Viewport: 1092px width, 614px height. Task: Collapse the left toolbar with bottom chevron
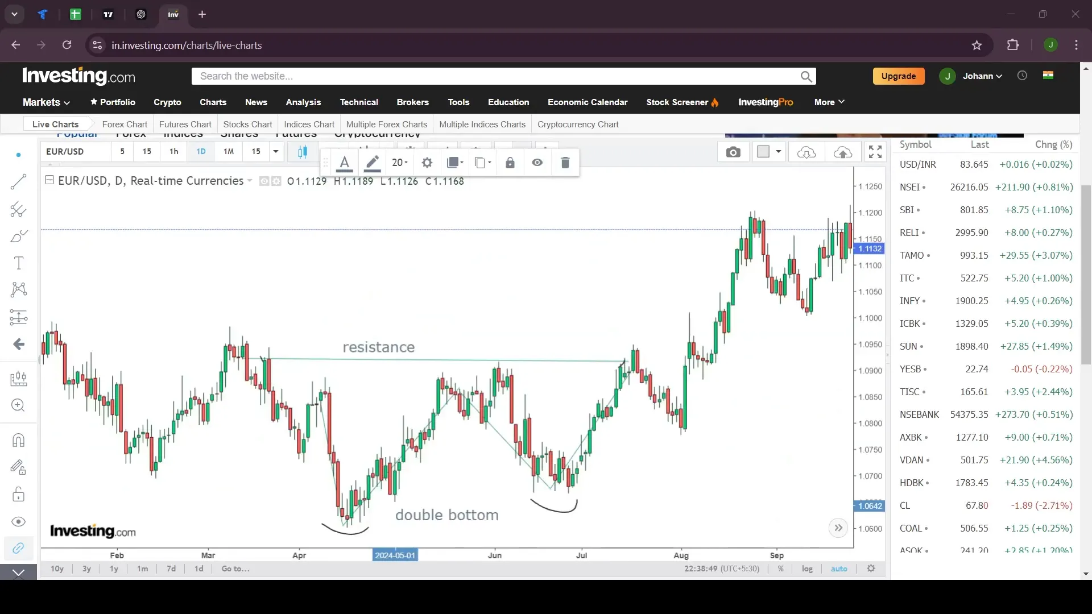[x=18, y=572]
